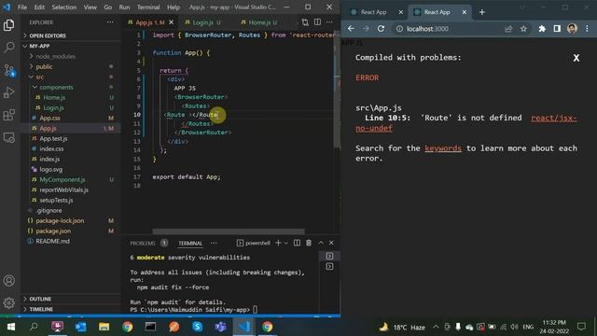Open new Chrome tab

click(482, 12)
